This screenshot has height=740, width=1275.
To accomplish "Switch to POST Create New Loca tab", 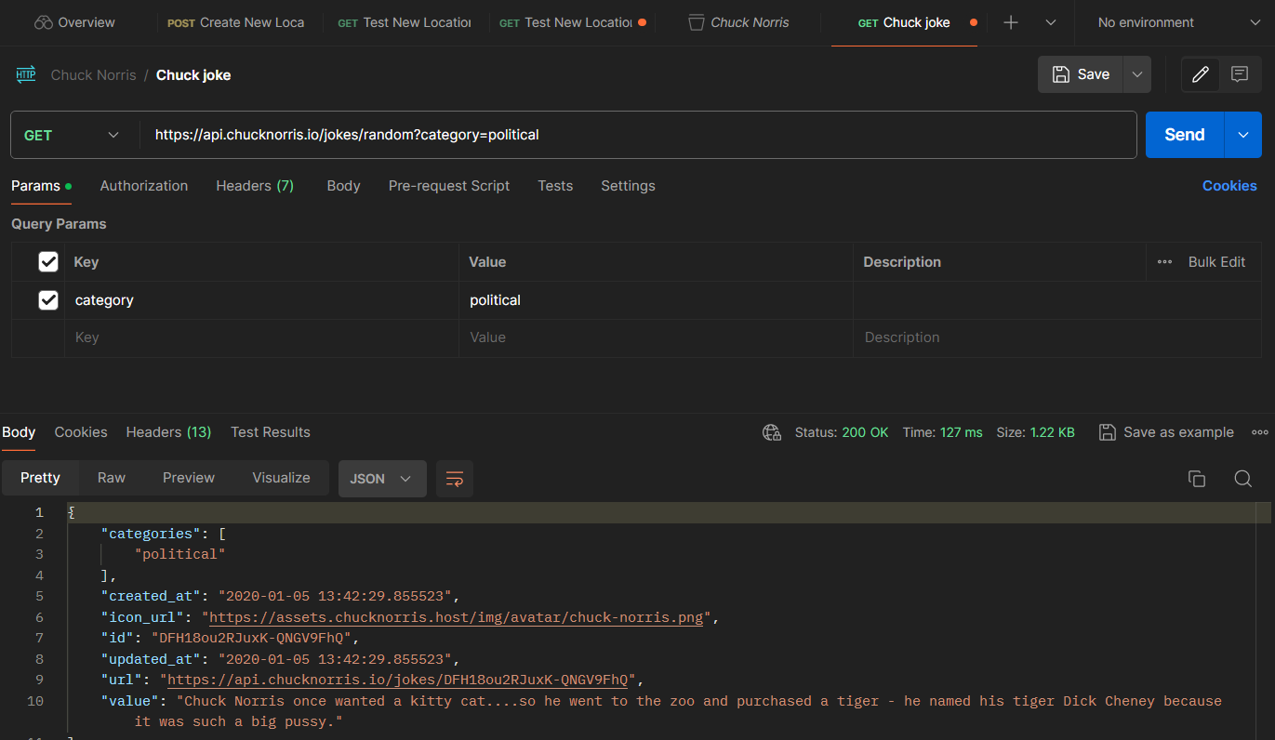I will pos(236,22).
